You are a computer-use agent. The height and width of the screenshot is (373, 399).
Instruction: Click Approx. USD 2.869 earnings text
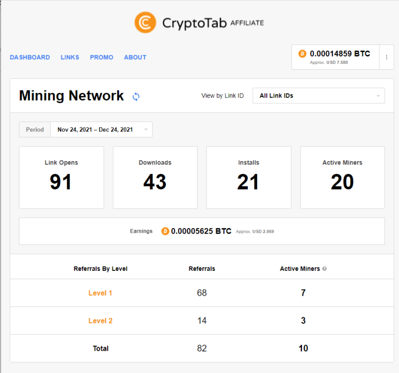(x=254, y=231)
